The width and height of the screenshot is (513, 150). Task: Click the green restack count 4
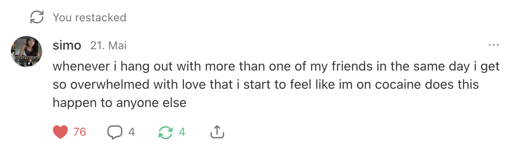pos(182,132)
